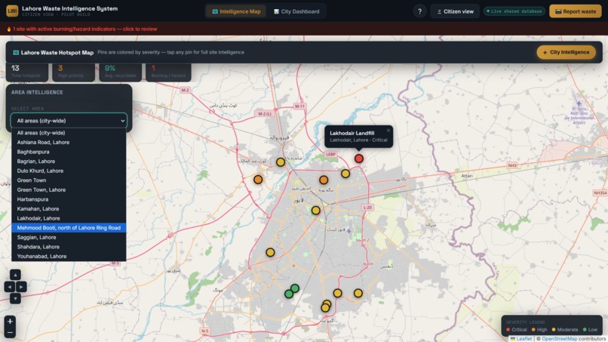Choose Kamahan, Lahore option
608x342 pixels.
(x=69, y=209)
